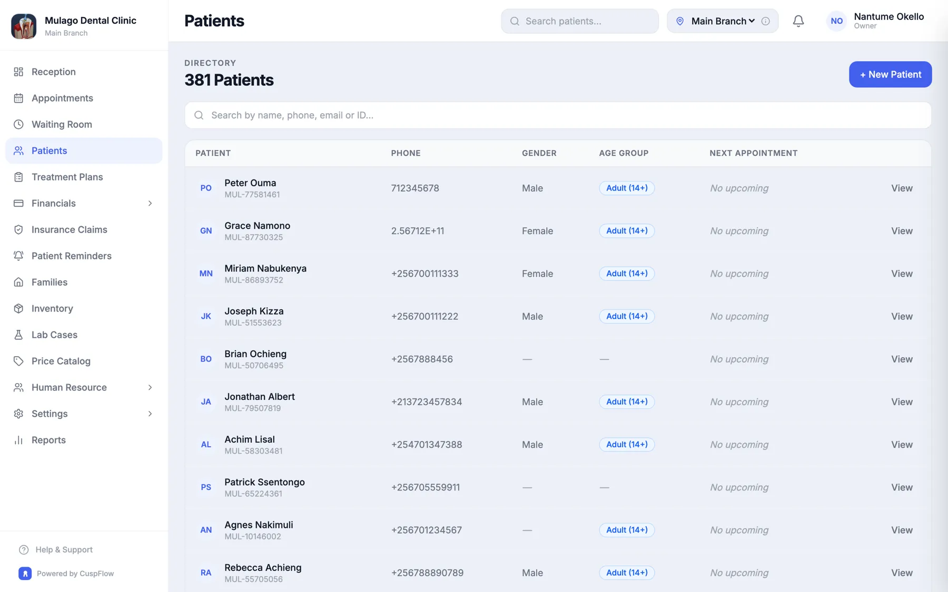This screenshot has height=592, width=948.
Task: Expand the Financials submenu chevron
Action: point(150,203)
